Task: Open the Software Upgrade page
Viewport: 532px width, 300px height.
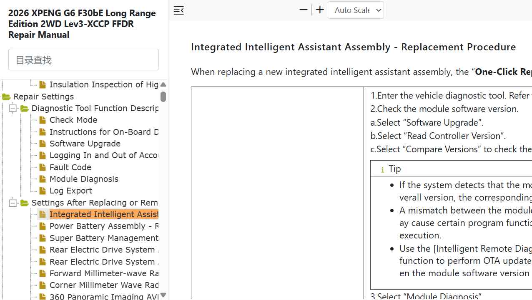Action: pyautogui.click(x=85, y=144)
